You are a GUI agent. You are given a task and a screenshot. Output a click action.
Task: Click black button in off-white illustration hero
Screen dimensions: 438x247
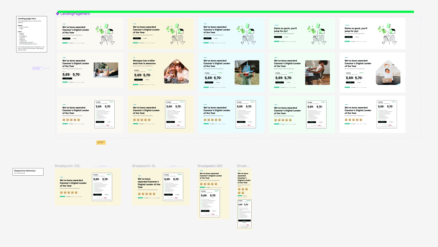pyautogui.click(x=67, y=38)
